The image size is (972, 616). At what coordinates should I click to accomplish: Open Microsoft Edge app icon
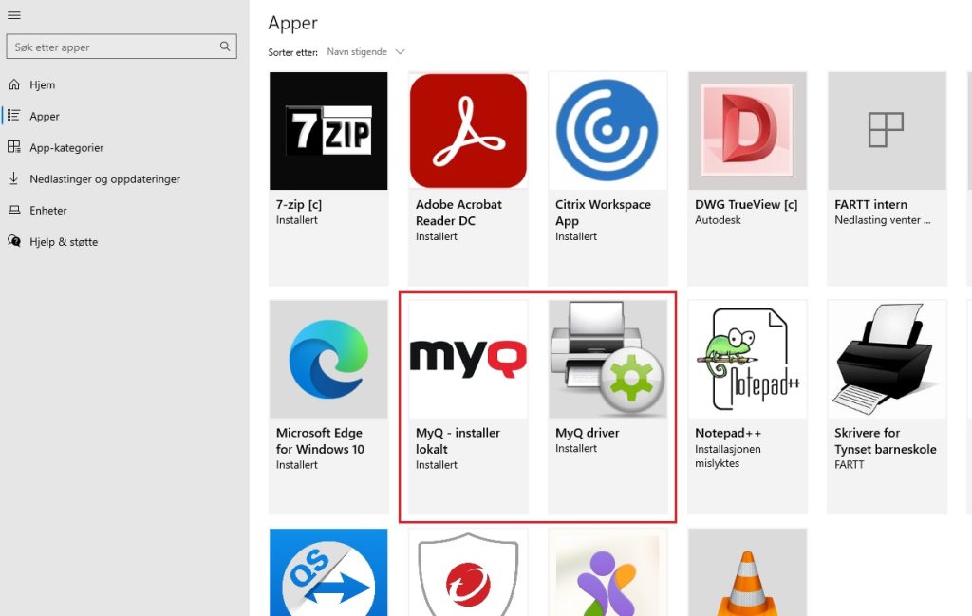coord(328,359)
